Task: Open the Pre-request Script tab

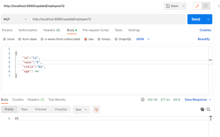Action: (96, 30)
